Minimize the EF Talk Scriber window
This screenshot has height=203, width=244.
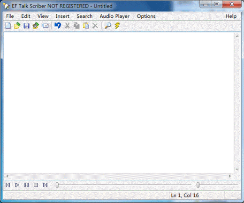click(x=206, y=4)
